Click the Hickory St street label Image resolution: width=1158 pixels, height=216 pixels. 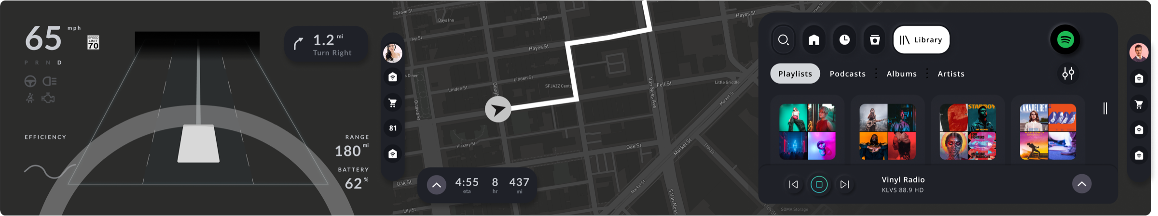tap(466, 145)
